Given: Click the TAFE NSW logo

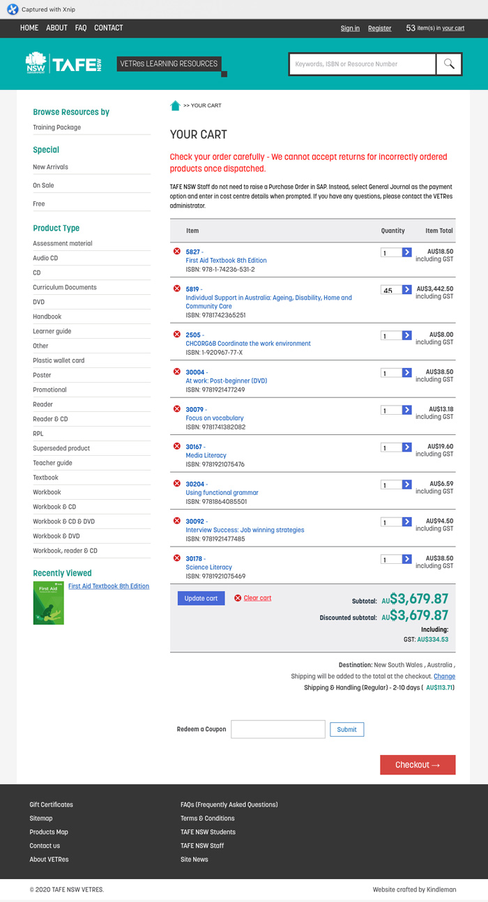Looking at the screenshot, I should pyautogui.click(x=63, y=63).
